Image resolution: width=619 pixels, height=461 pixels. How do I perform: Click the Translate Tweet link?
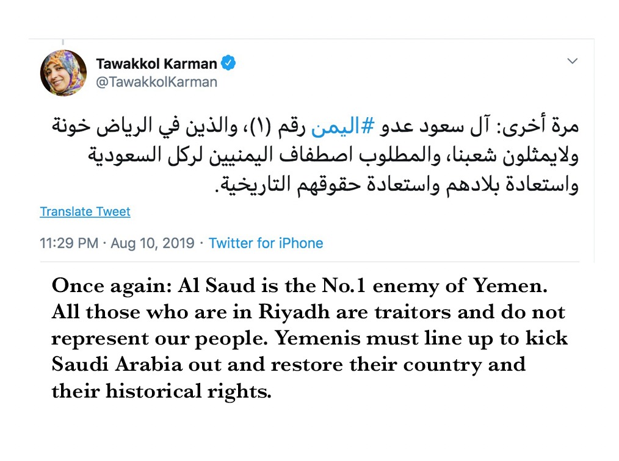click(x=85, y=212)
